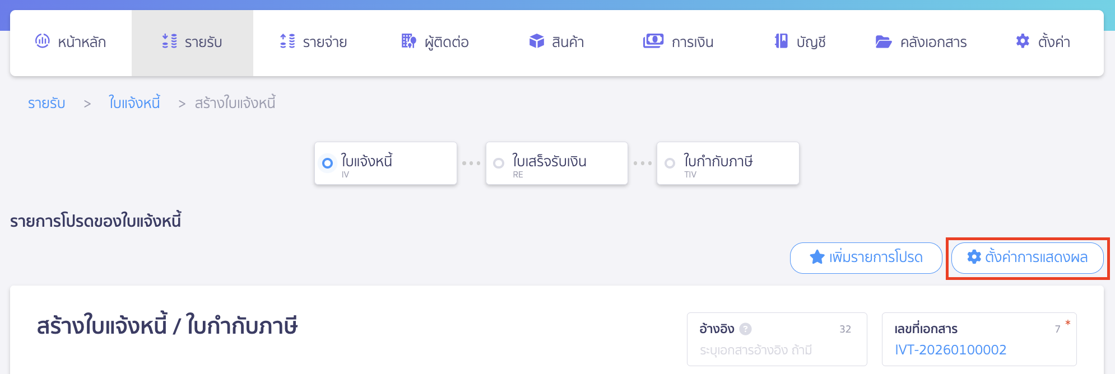This screenshot has width=1115, height=374.
Task: Click the star icon in เพิ่มรายการโปรด
Action: (x=816, y=258)
